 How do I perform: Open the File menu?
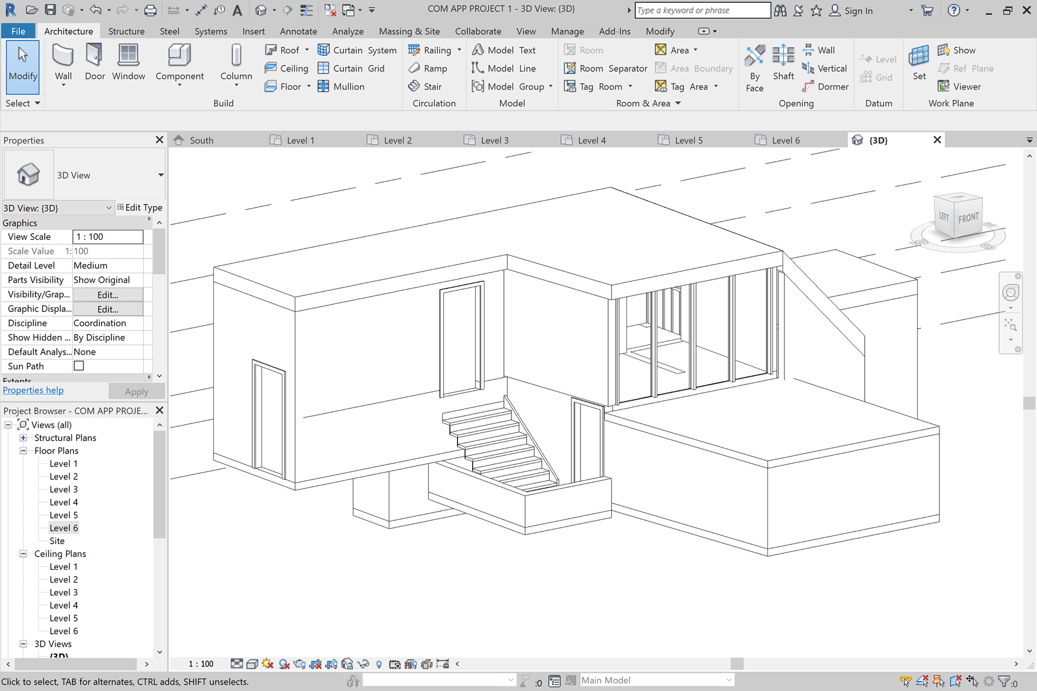[x=18, y=31]
